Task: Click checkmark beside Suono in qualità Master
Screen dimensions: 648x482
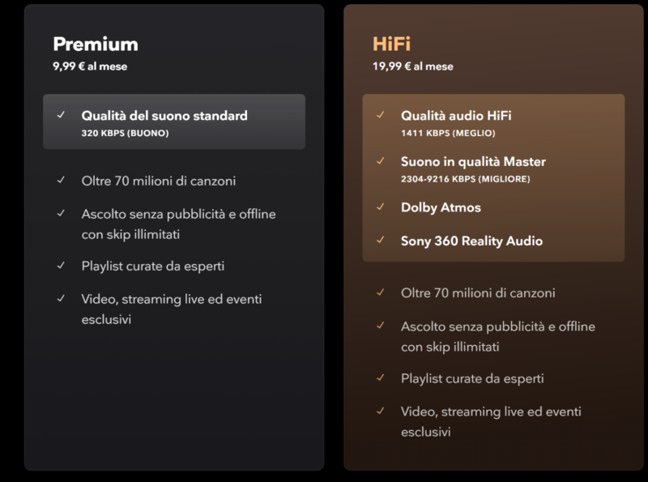Action: (381, 161)
